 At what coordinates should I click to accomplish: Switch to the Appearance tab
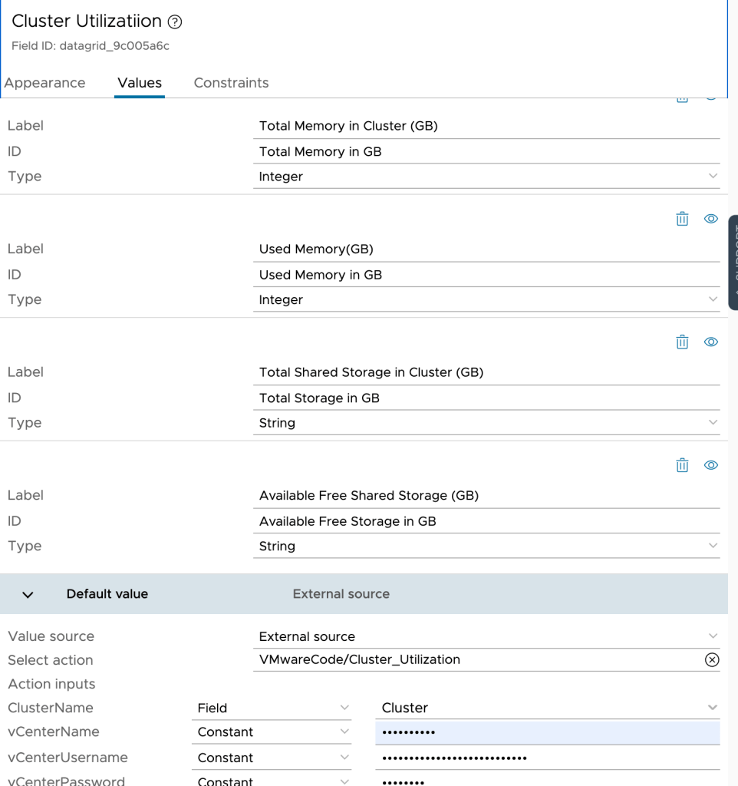(45, 83)
